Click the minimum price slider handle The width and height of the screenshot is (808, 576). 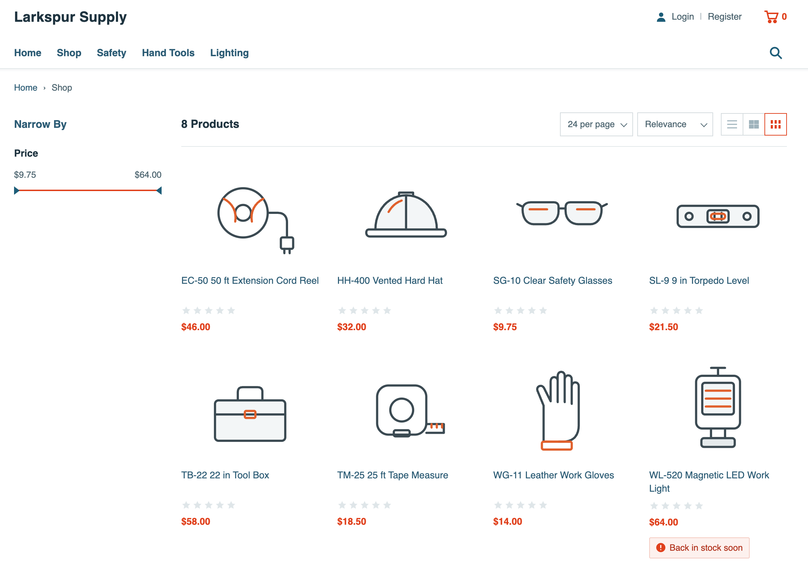tap(16, 190)
